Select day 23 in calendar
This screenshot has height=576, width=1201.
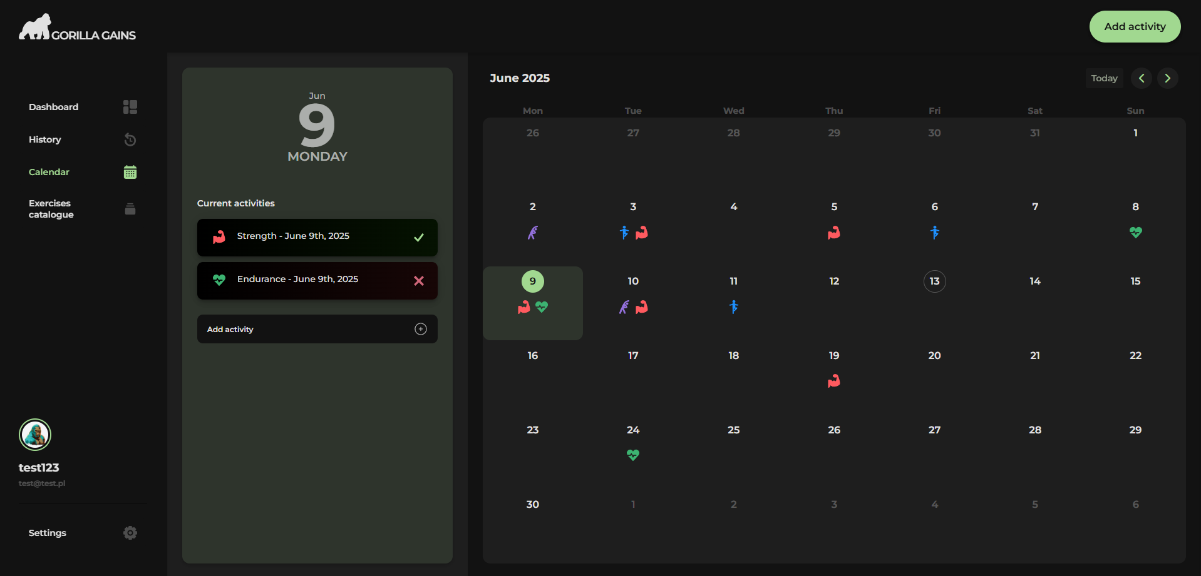point(533,430)
